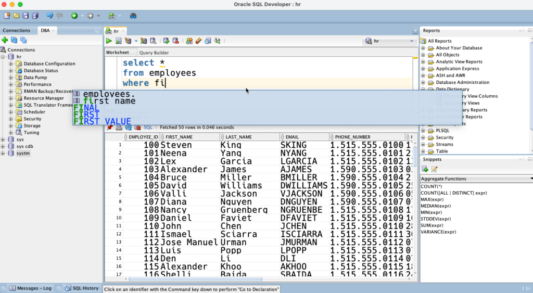Select the hr worksheet document tab
Viewport: 533px width, 293px height.
[x=116, y=31]
